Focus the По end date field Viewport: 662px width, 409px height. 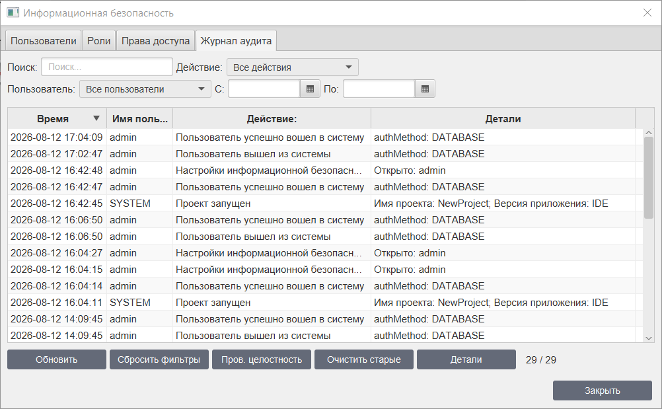(379, 89)
